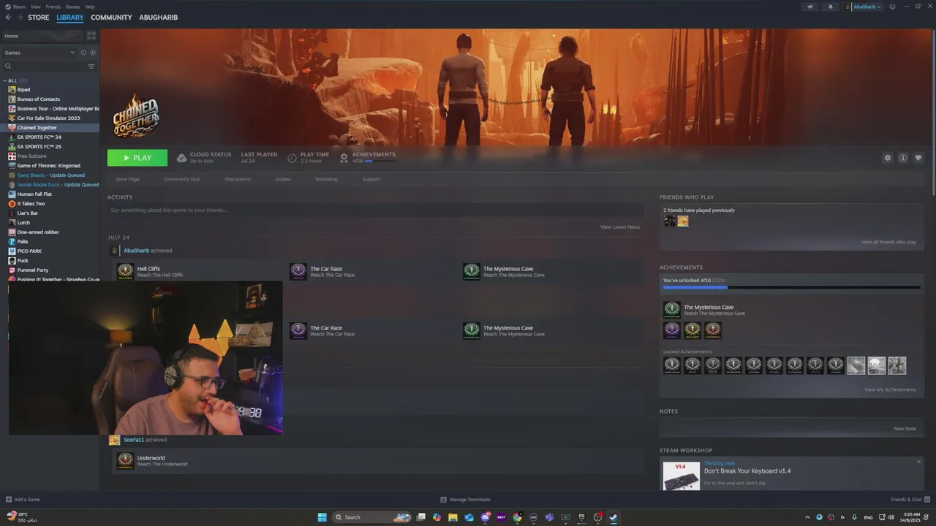Close the Steam Workshop trending item card
936x526 pixels.
(x=919, y=462)
